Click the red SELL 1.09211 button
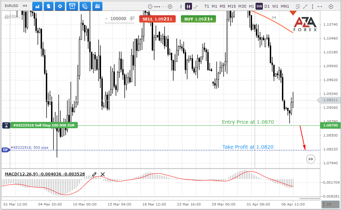Screen dimensions: 342x210 [157, 19]
